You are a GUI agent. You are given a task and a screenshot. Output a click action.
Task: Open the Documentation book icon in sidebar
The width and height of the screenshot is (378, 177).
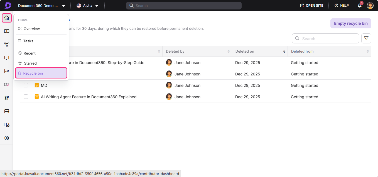(x=7, y=31)
